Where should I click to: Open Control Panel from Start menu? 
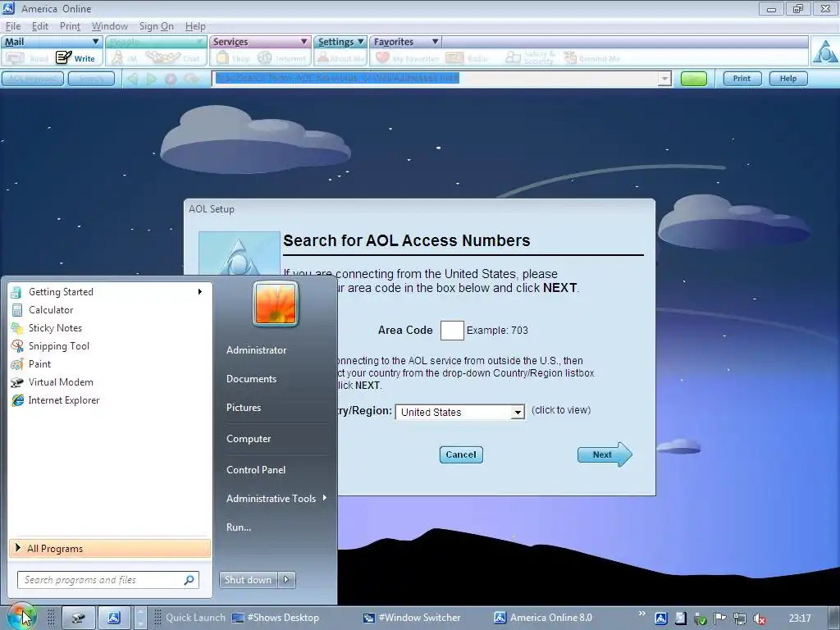pos(256,470)
